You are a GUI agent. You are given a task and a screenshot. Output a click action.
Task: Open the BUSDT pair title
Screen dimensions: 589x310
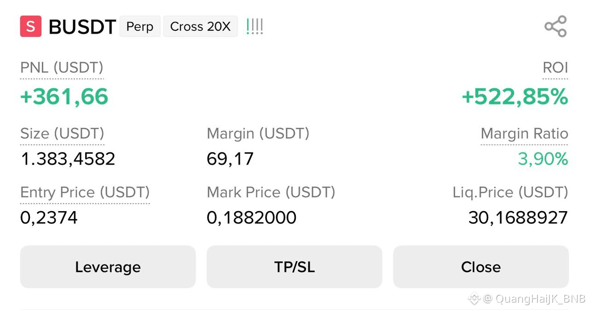pyautogui.click(x=82, y=27)
